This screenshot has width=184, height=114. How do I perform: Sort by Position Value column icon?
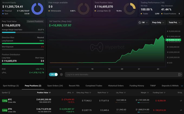pyautogui.click(x=50, y=93)
